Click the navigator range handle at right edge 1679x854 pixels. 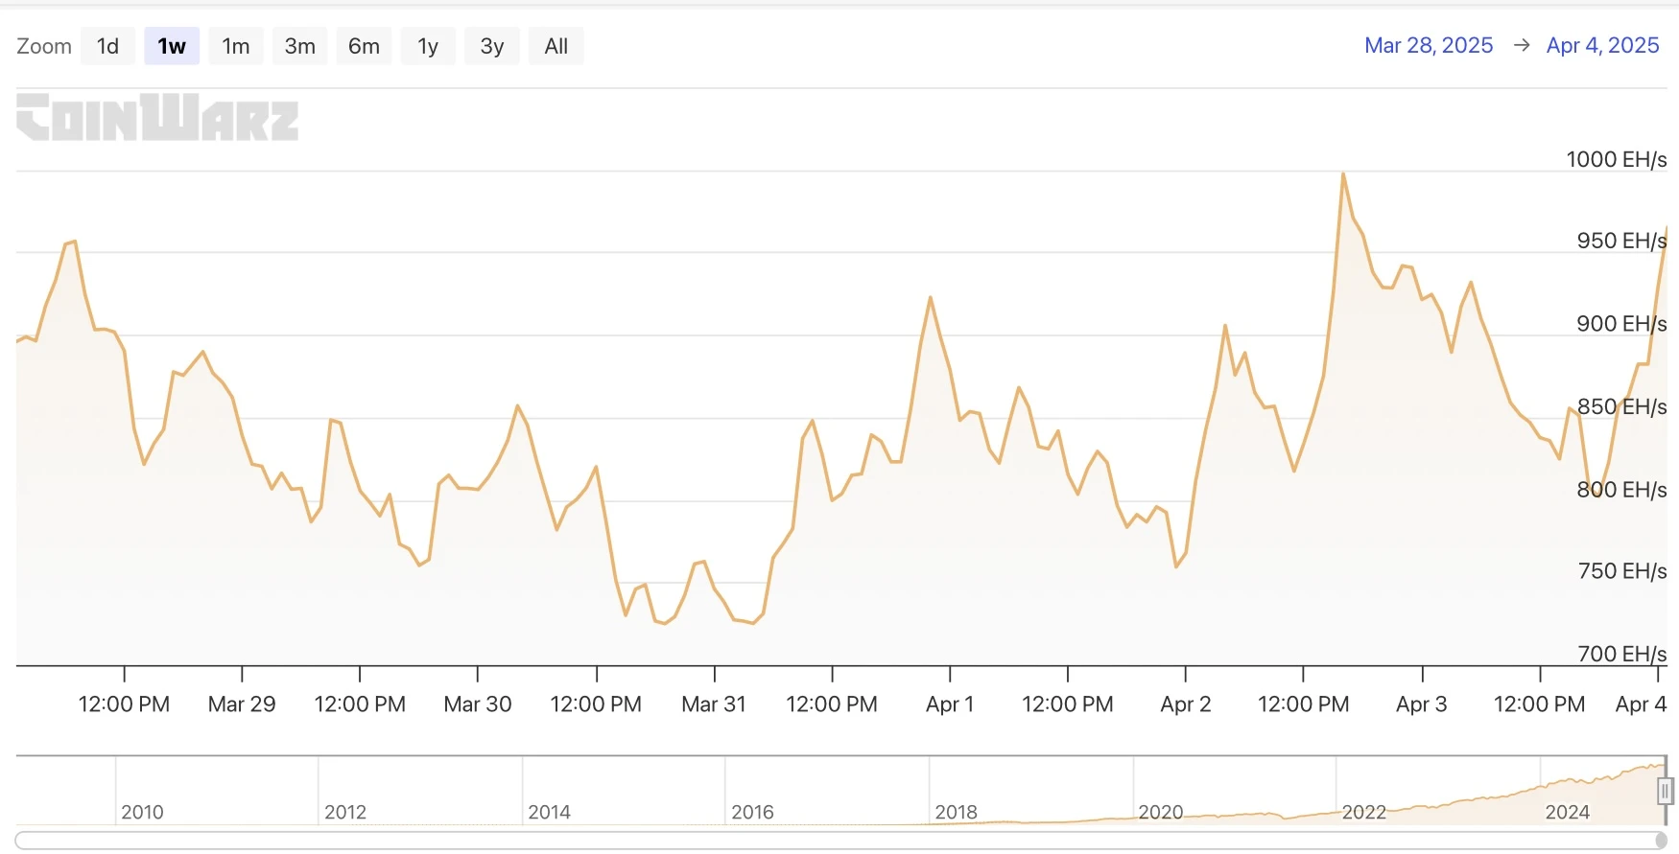coord(1665,791)
